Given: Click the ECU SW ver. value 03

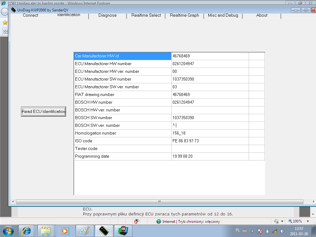Looking at the screenshot, I should pyautogui.click(x=175, y=87).
